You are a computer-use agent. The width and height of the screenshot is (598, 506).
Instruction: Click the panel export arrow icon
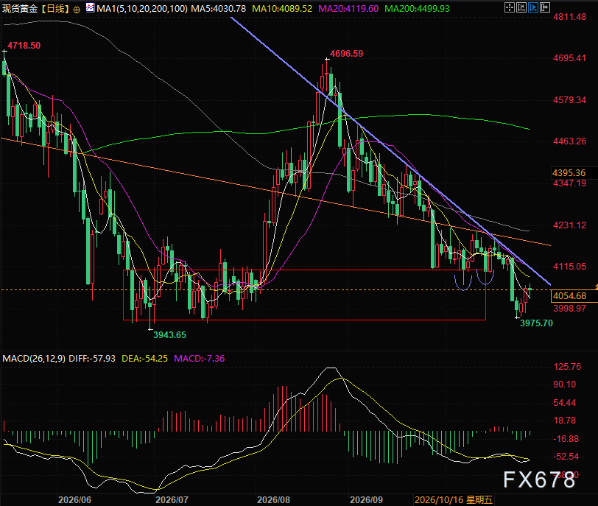tap(545, 7)
